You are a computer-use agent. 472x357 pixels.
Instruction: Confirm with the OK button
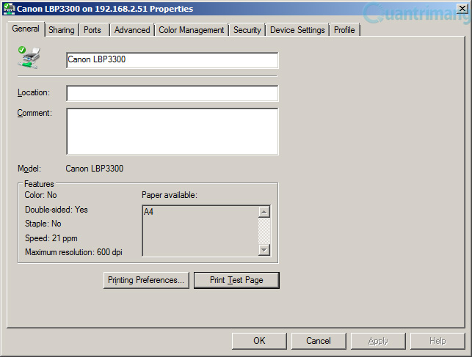pyautogui.click(x=259, y=341)
